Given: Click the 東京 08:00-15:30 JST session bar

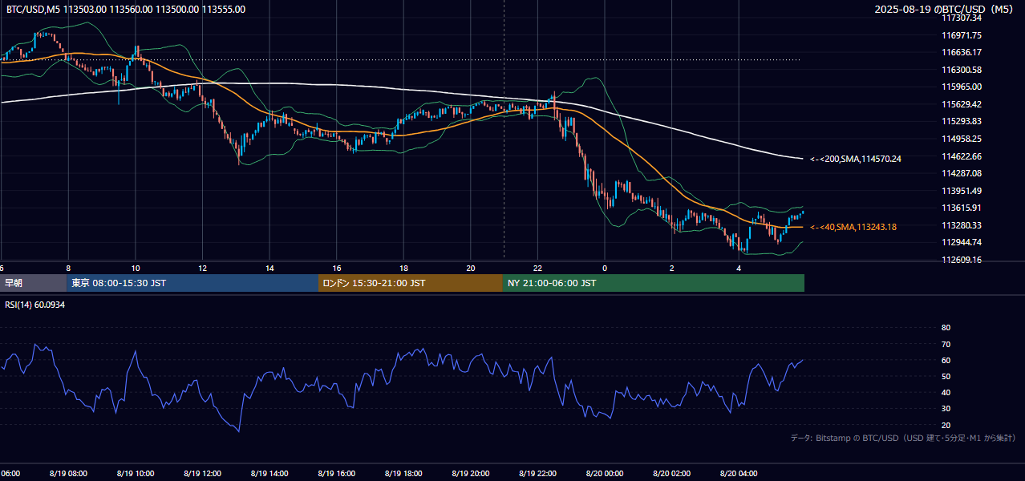Looking at the screenshot, I should point(192,283).
